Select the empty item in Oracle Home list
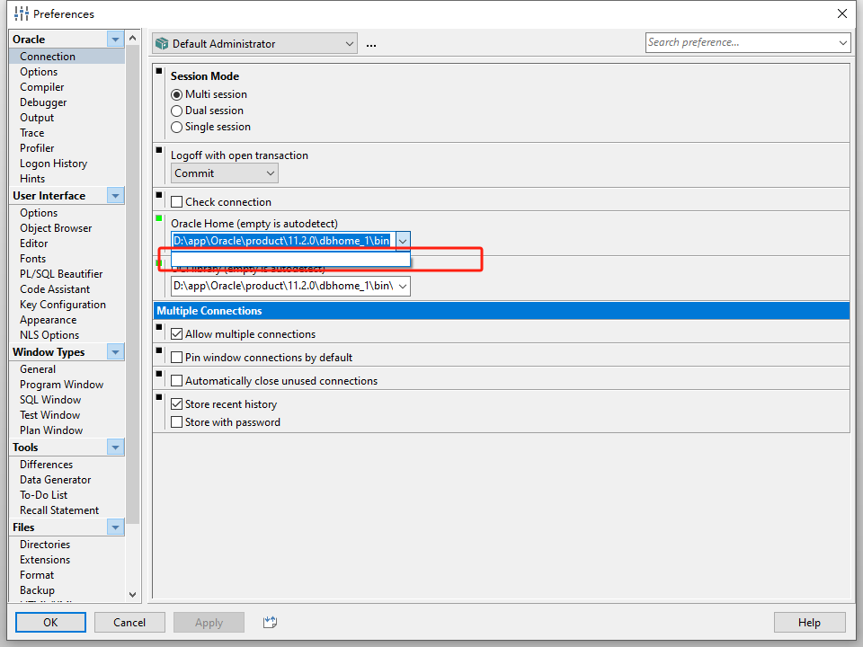This screenshot has width=863, height=647. tap(290, 259)
